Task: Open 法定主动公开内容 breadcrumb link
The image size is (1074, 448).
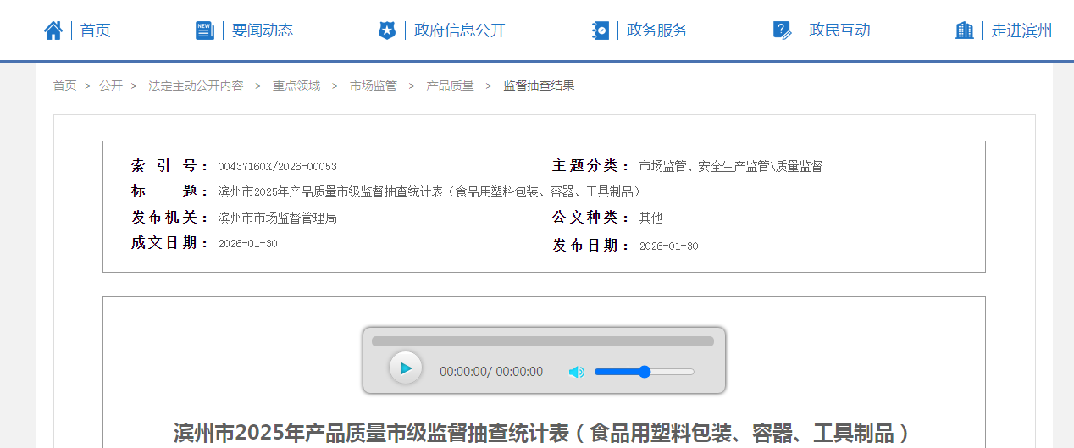Action: (x=196, y=86)
